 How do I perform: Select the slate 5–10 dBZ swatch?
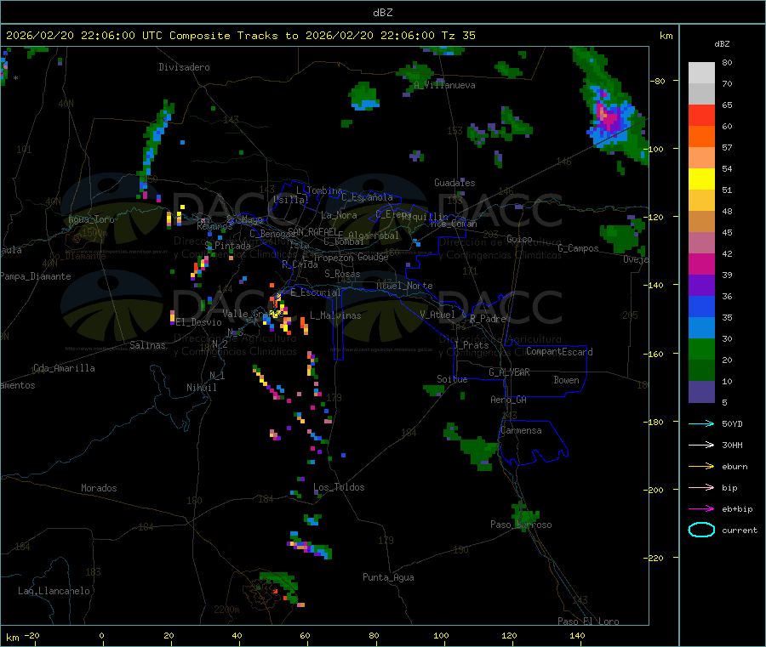coord(701,392)
